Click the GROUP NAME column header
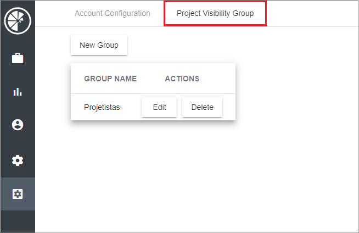 click(110, 79)
